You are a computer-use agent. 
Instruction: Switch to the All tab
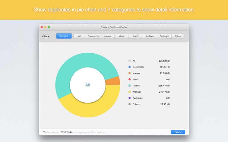click(x=80, y=36)
